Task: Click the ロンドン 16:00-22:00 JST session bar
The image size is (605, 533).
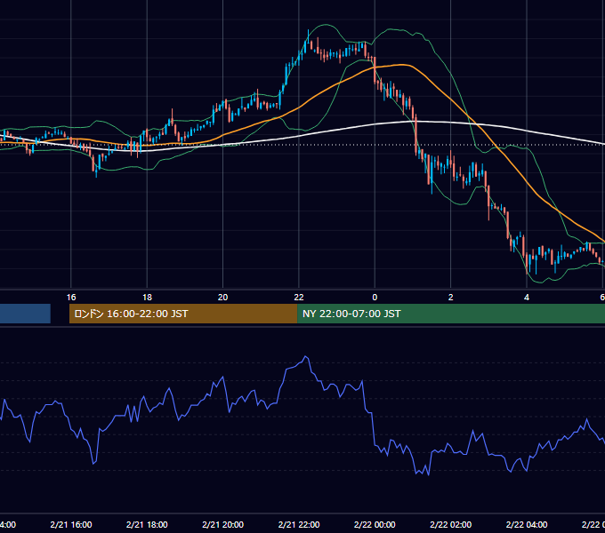Action: tap(183, 314)
